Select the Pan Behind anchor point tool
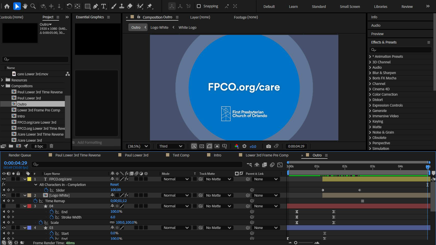The height and width of the screenshot is (245, 436). pyautogui.click(x=78, y=6)
